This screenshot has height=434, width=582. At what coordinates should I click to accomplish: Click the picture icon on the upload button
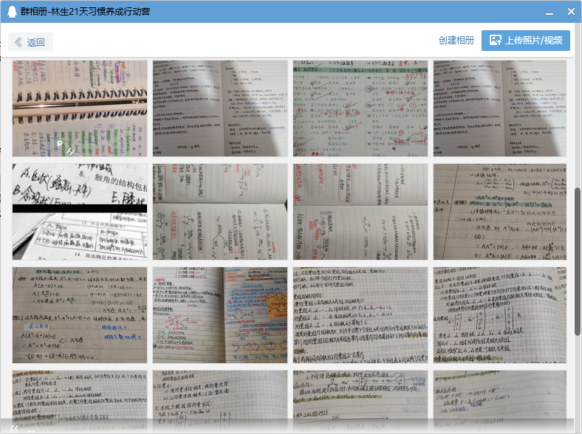coord(493,41)
